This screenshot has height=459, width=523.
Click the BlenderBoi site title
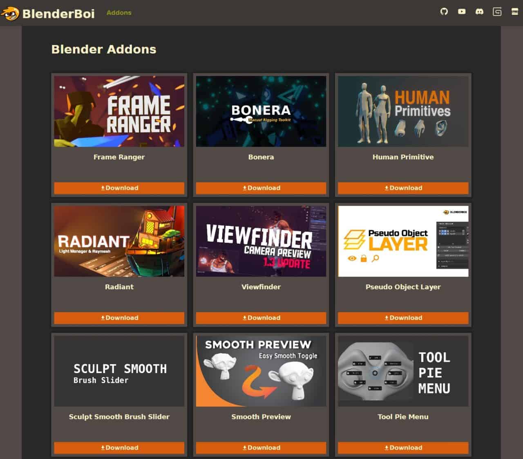tap(58, 14)
